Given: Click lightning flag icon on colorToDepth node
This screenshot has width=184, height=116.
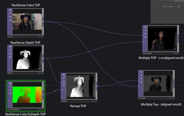Looking at the screenshot, I should click(10, 87).
